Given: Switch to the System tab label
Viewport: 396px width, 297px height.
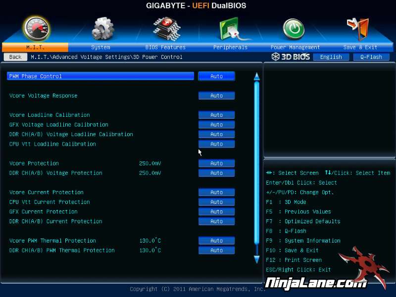Looking at the screenshot, I should (x=100, y=48).
